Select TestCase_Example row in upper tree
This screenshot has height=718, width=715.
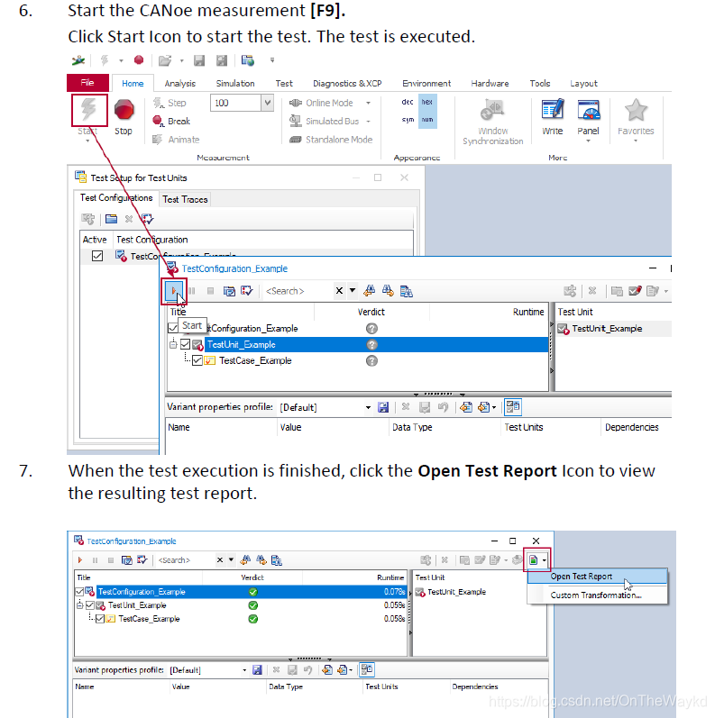coord(357,361)
